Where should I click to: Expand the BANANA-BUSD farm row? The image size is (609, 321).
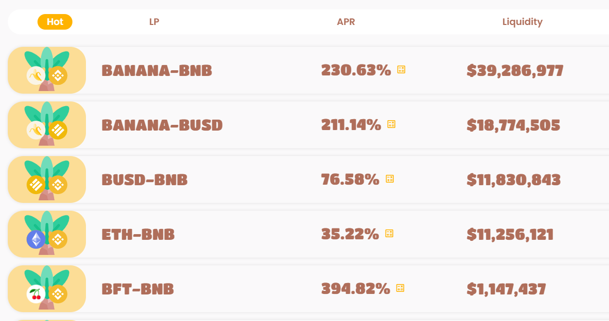point(308,125)
